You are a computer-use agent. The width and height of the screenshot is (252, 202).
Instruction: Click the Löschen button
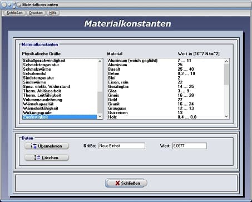coord(47,157)
